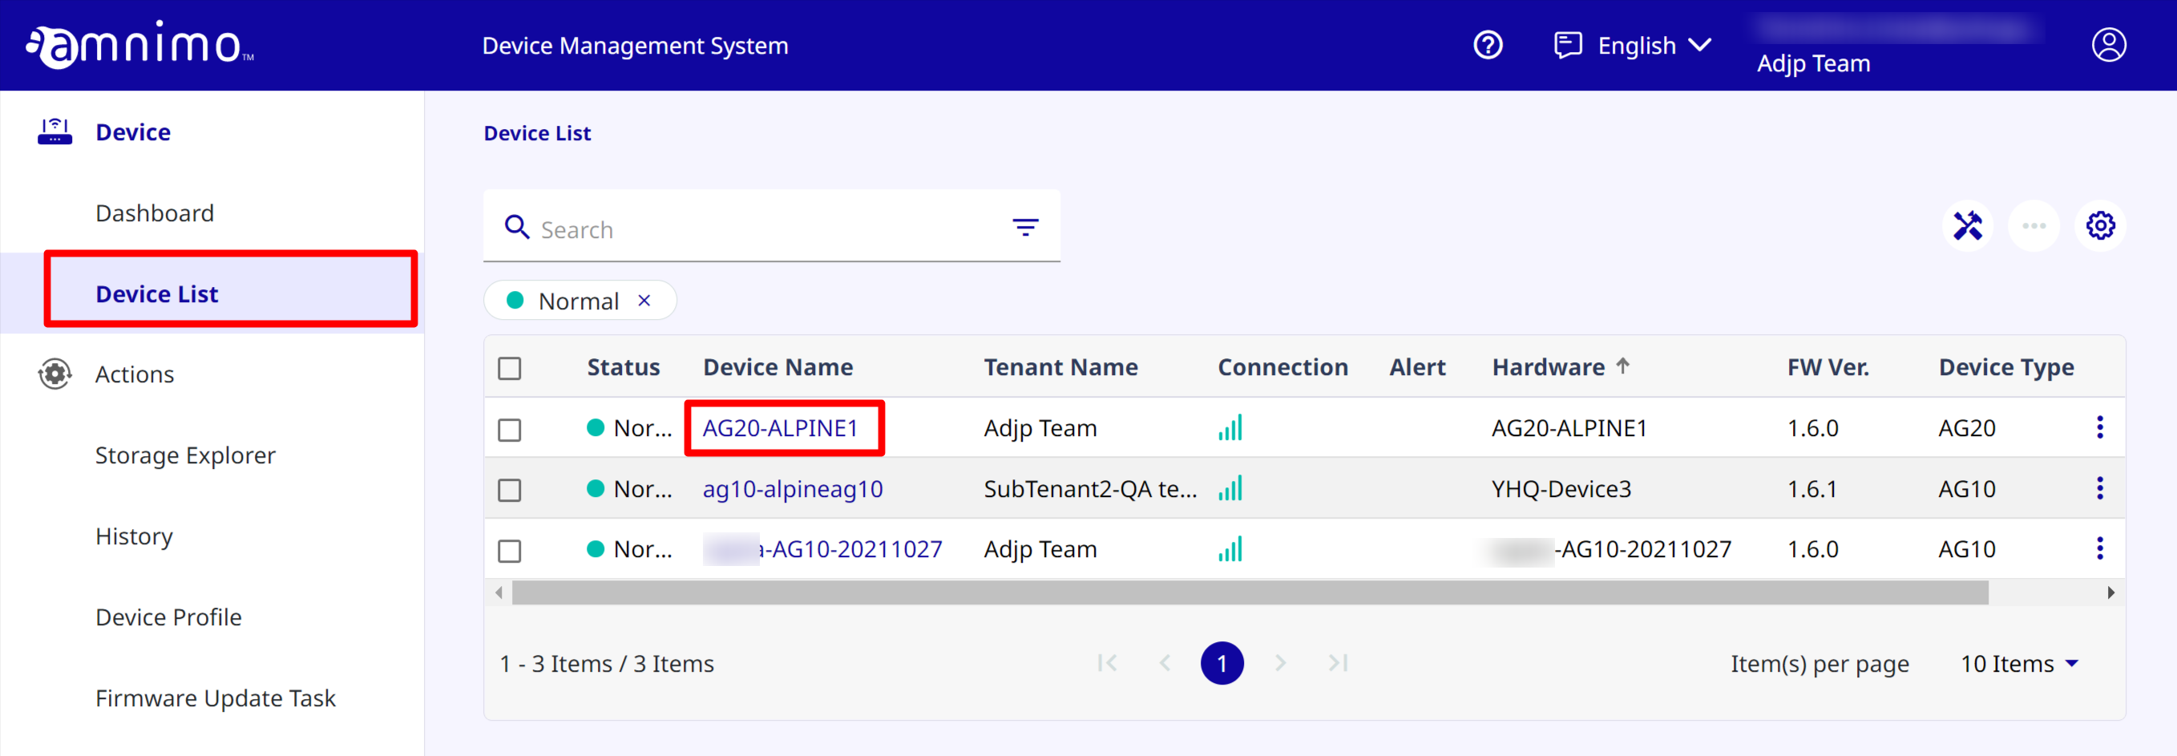Open Dashboard in the sidebar
Image resolution: width=2177 pixels, height=756 pixels.
pyautogui.click(x=155, y=213)
